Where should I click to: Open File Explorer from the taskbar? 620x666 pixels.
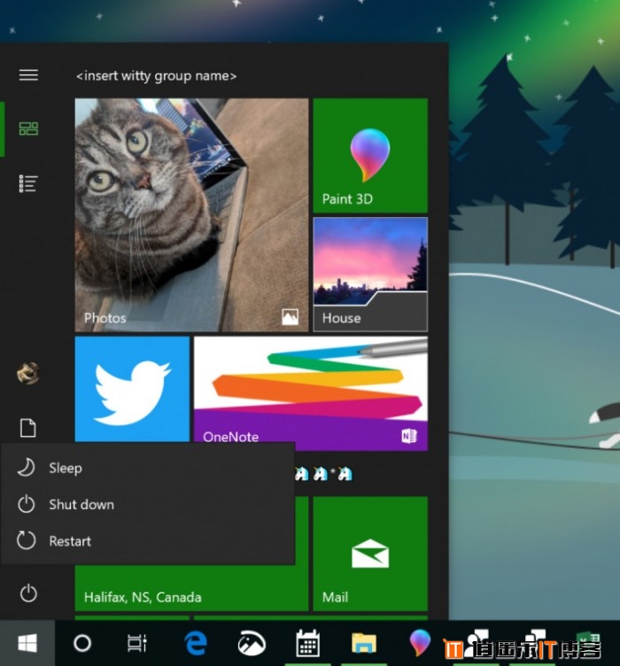coord(364,643)
